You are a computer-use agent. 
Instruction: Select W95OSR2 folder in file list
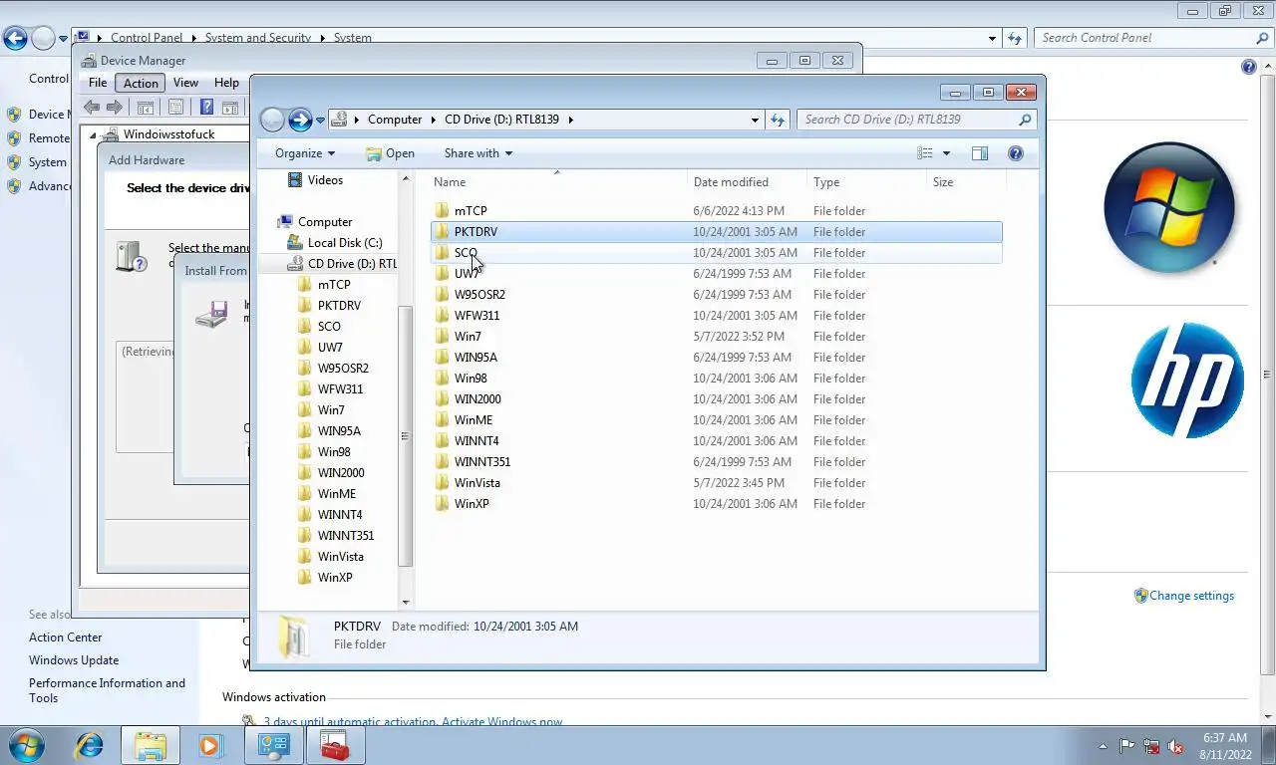[x=716, y=295]
